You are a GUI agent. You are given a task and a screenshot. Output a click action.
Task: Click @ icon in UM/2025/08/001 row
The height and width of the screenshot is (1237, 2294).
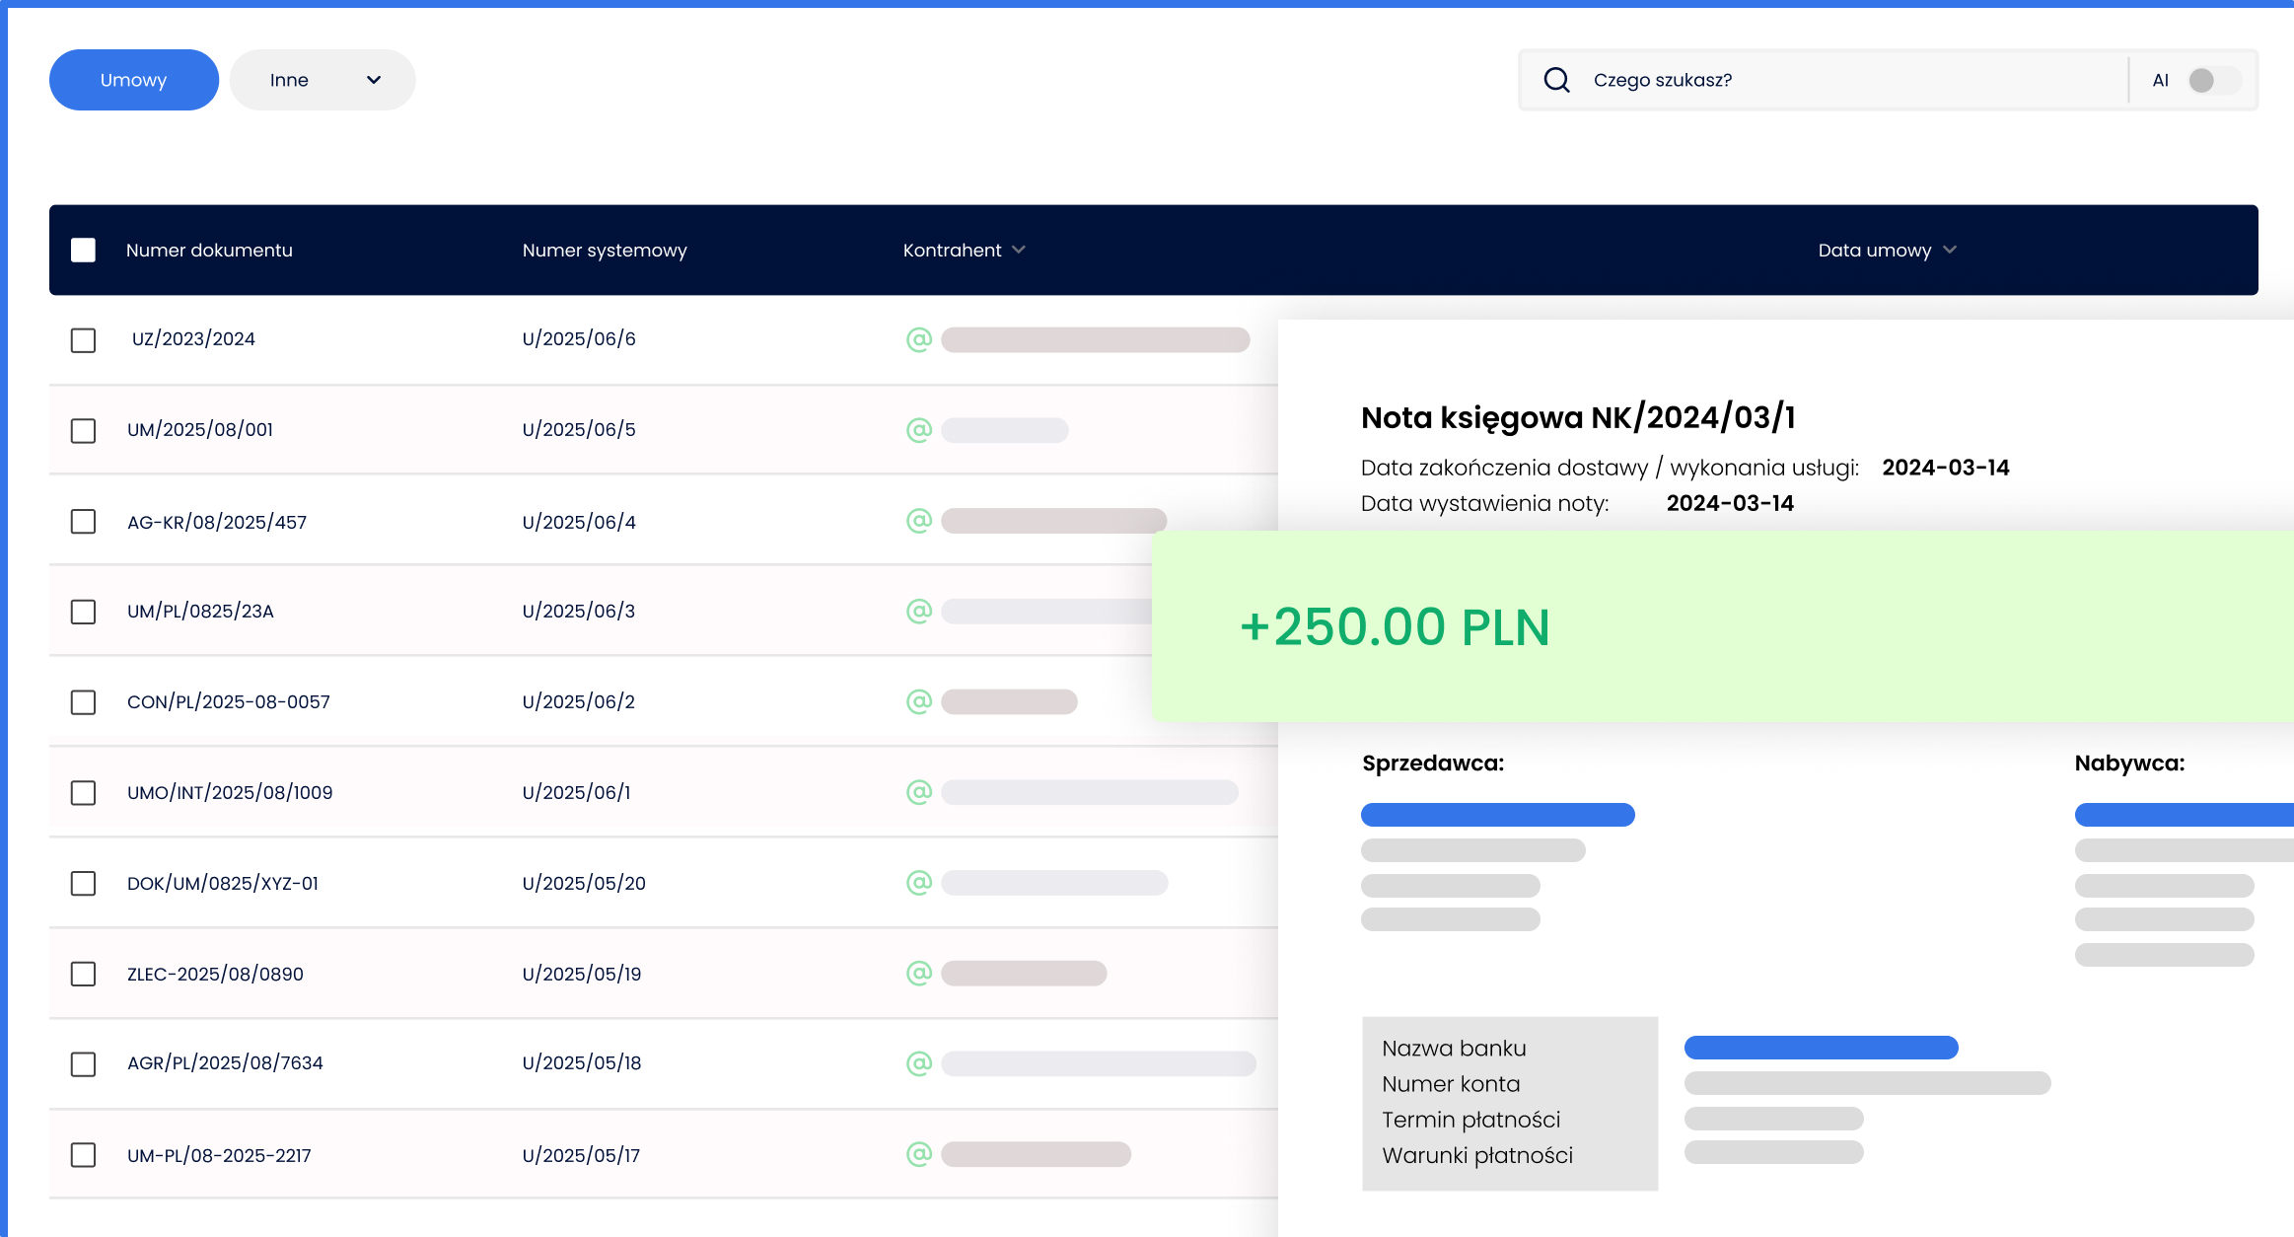(918, 430)
